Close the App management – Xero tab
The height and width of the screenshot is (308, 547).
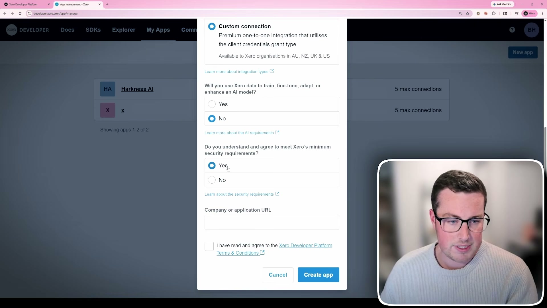coord(99,4)
